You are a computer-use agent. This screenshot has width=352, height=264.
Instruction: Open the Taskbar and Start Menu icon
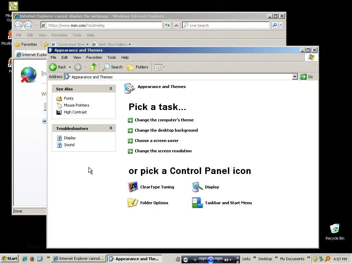click(197, 202)
